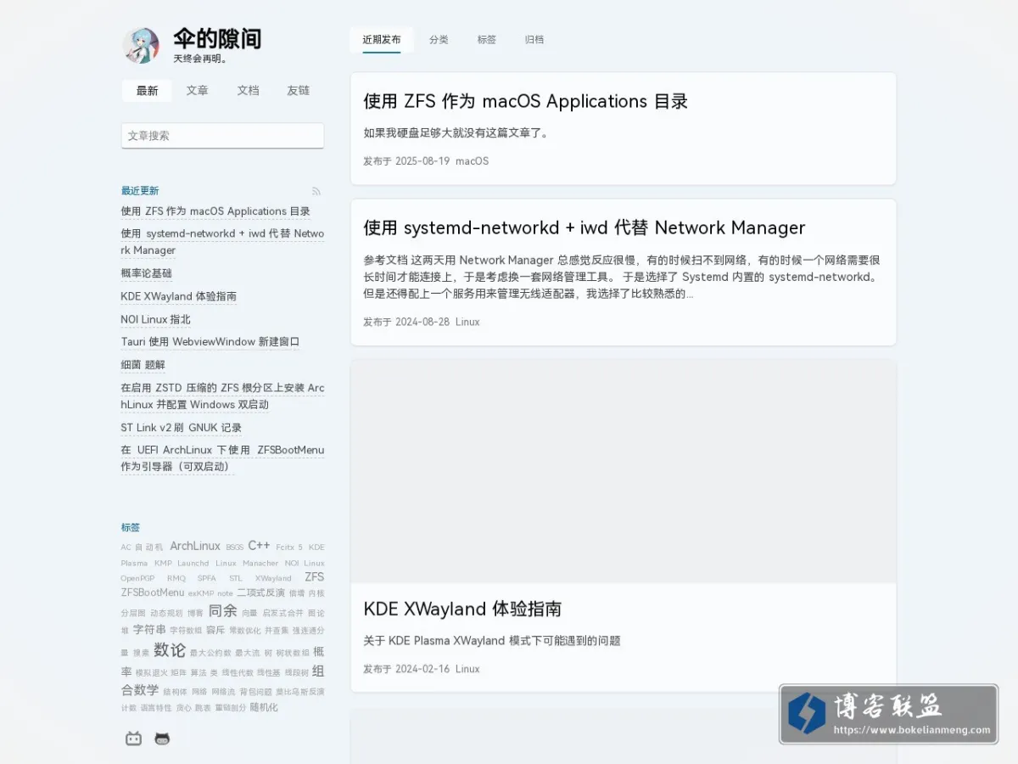Click the 线段树 tag
The width and height of the screenshot is (1018, 764).
tap(297, 673)
